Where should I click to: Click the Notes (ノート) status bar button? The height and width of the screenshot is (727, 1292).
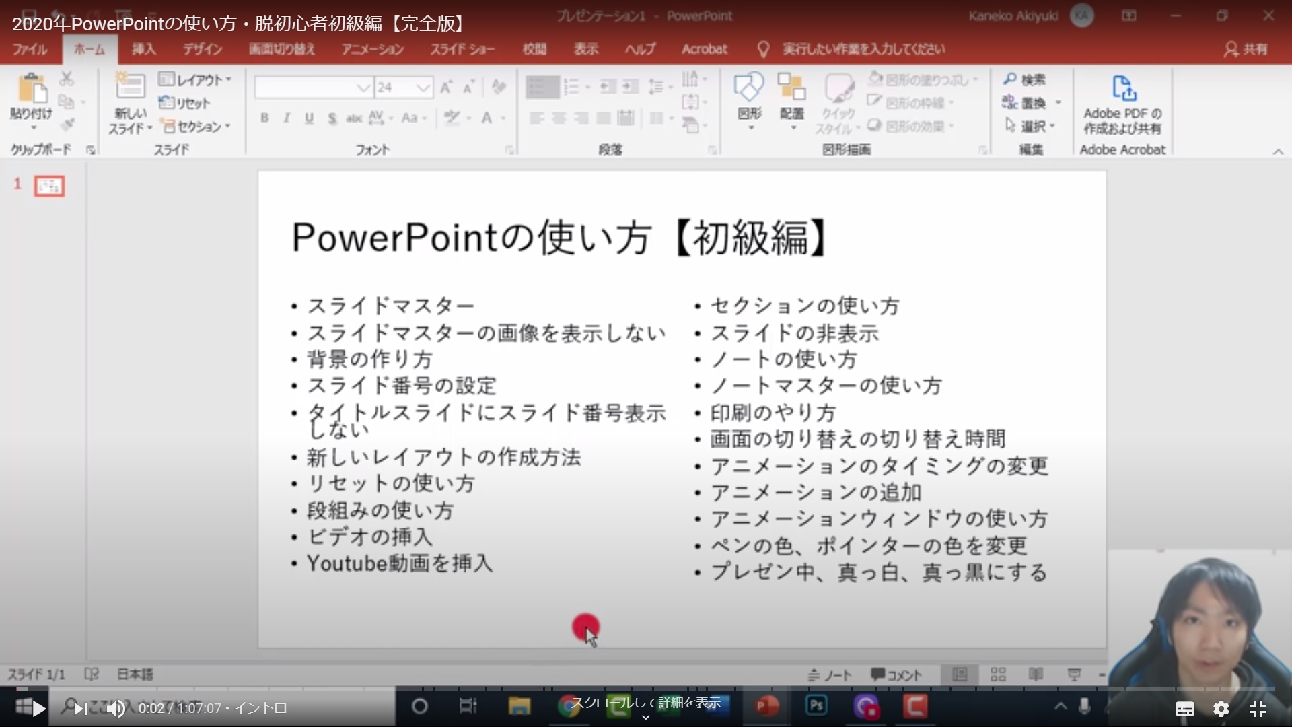pos(830,675)
